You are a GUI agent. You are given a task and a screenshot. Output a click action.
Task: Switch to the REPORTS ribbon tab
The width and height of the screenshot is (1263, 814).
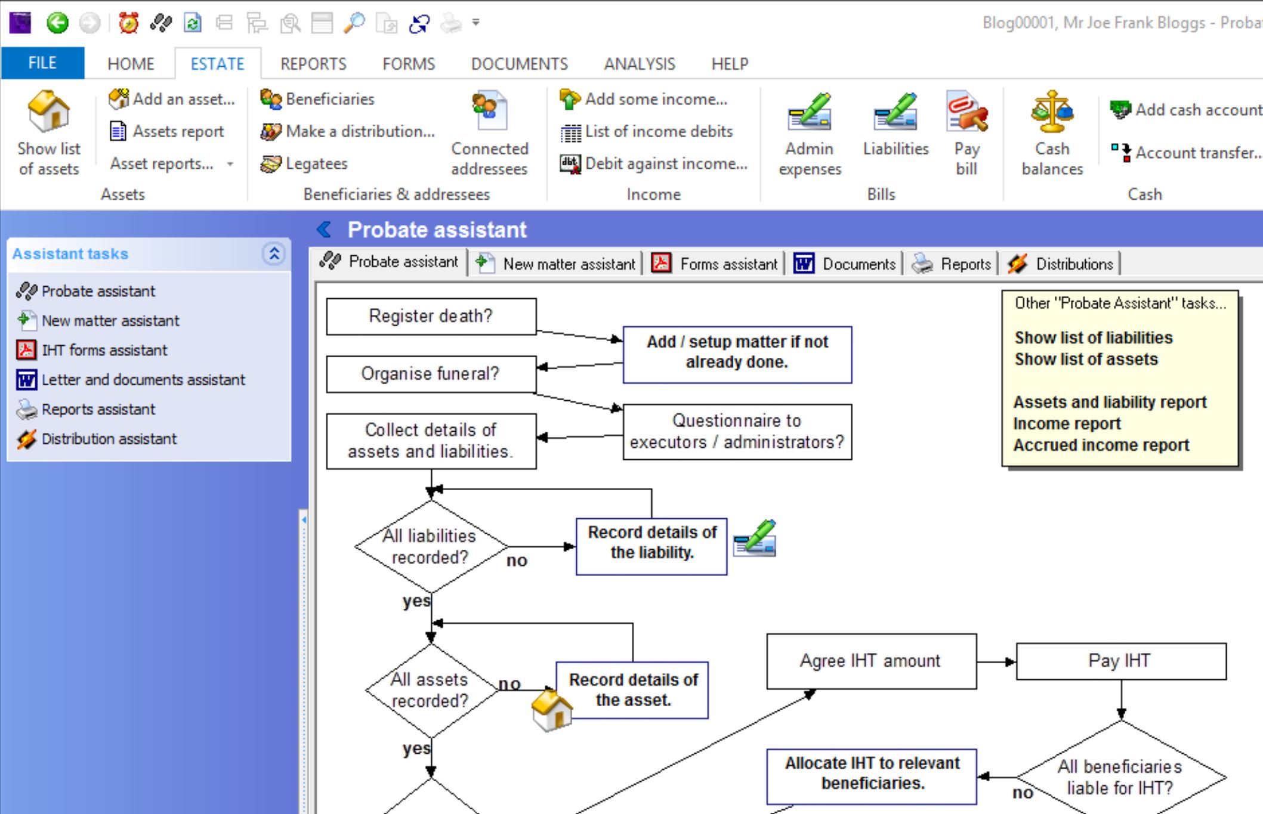point(313,64)
